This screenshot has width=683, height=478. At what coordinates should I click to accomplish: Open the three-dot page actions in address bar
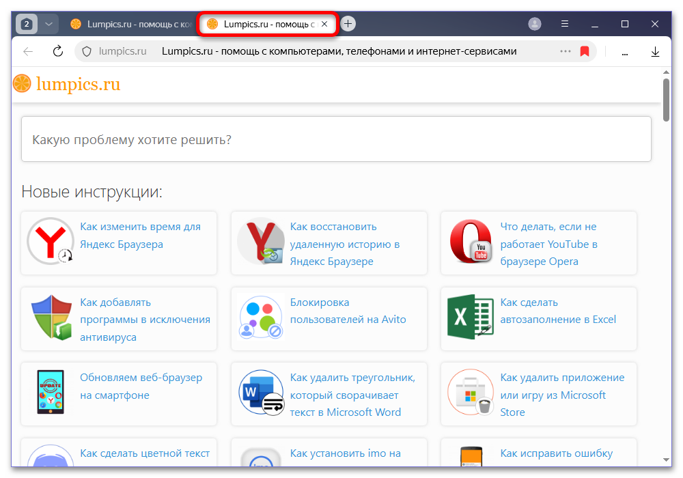pyautogui.click(x=566, y=51)
